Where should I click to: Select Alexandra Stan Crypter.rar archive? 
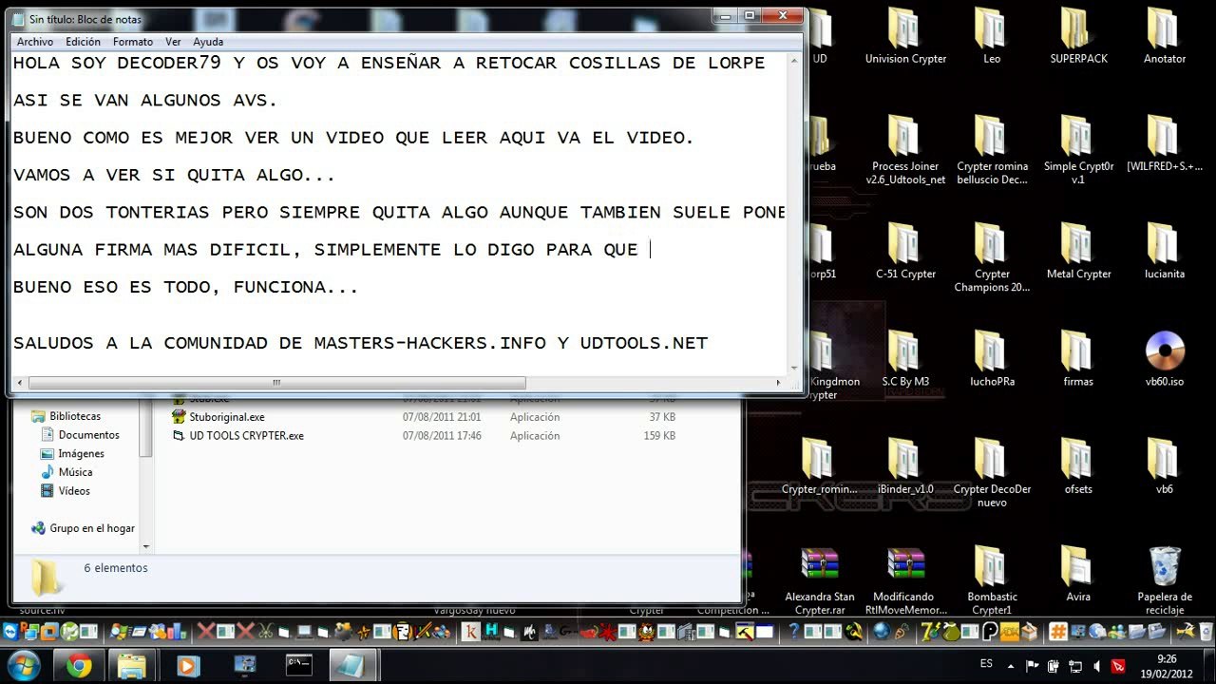819,581
